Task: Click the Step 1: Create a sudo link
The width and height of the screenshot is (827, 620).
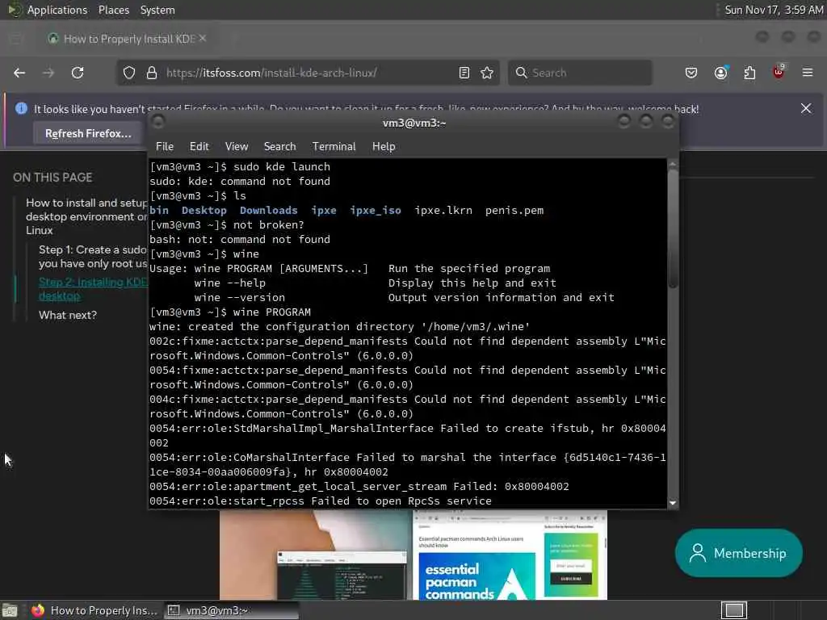Action: 93,256
